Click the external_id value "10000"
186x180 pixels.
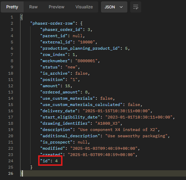point(86,42)
